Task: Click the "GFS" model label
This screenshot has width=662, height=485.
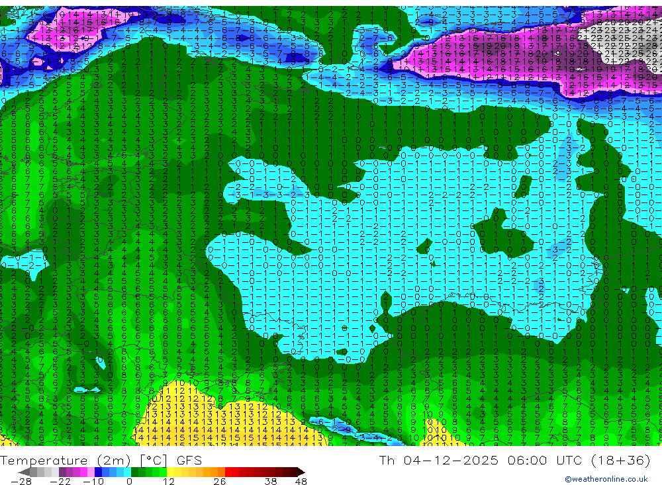Action: click(x=189, y=461)
